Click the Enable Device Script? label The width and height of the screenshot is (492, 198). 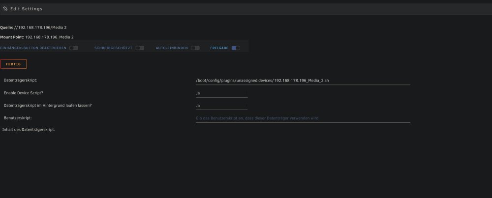(x=24, y=93)
